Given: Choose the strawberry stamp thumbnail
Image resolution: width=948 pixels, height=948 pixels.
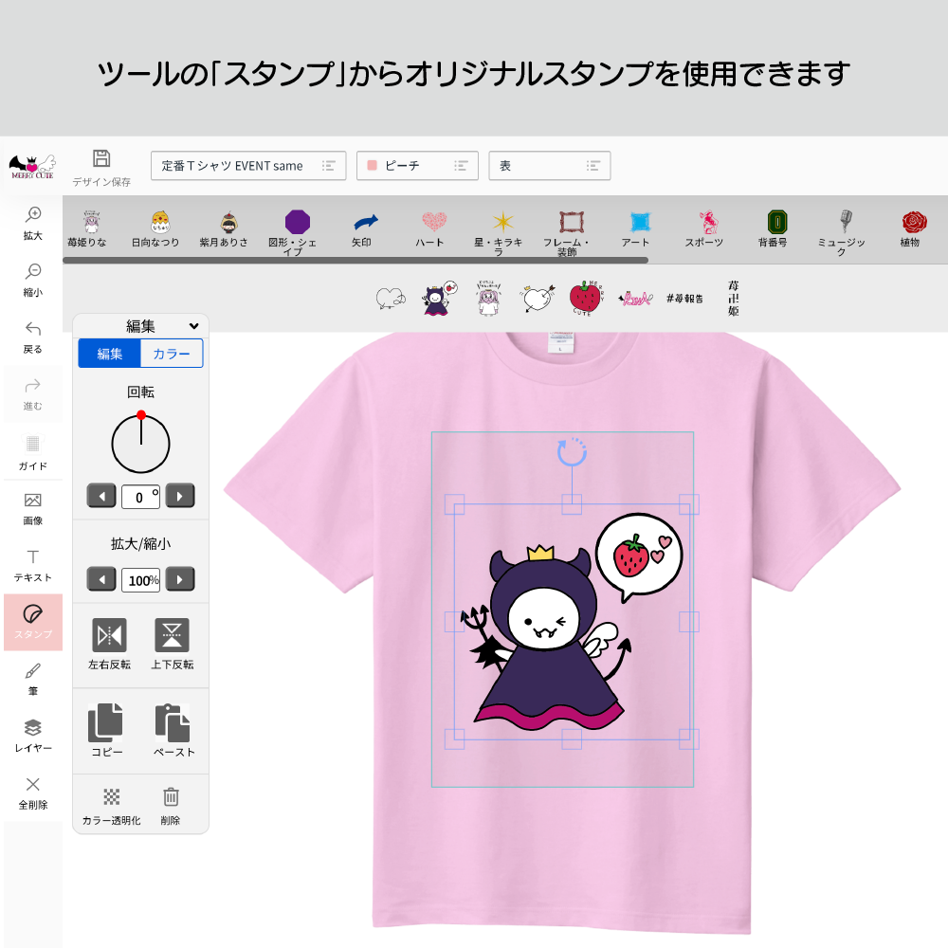Looking at the screenshot, I should coord(585,299).
